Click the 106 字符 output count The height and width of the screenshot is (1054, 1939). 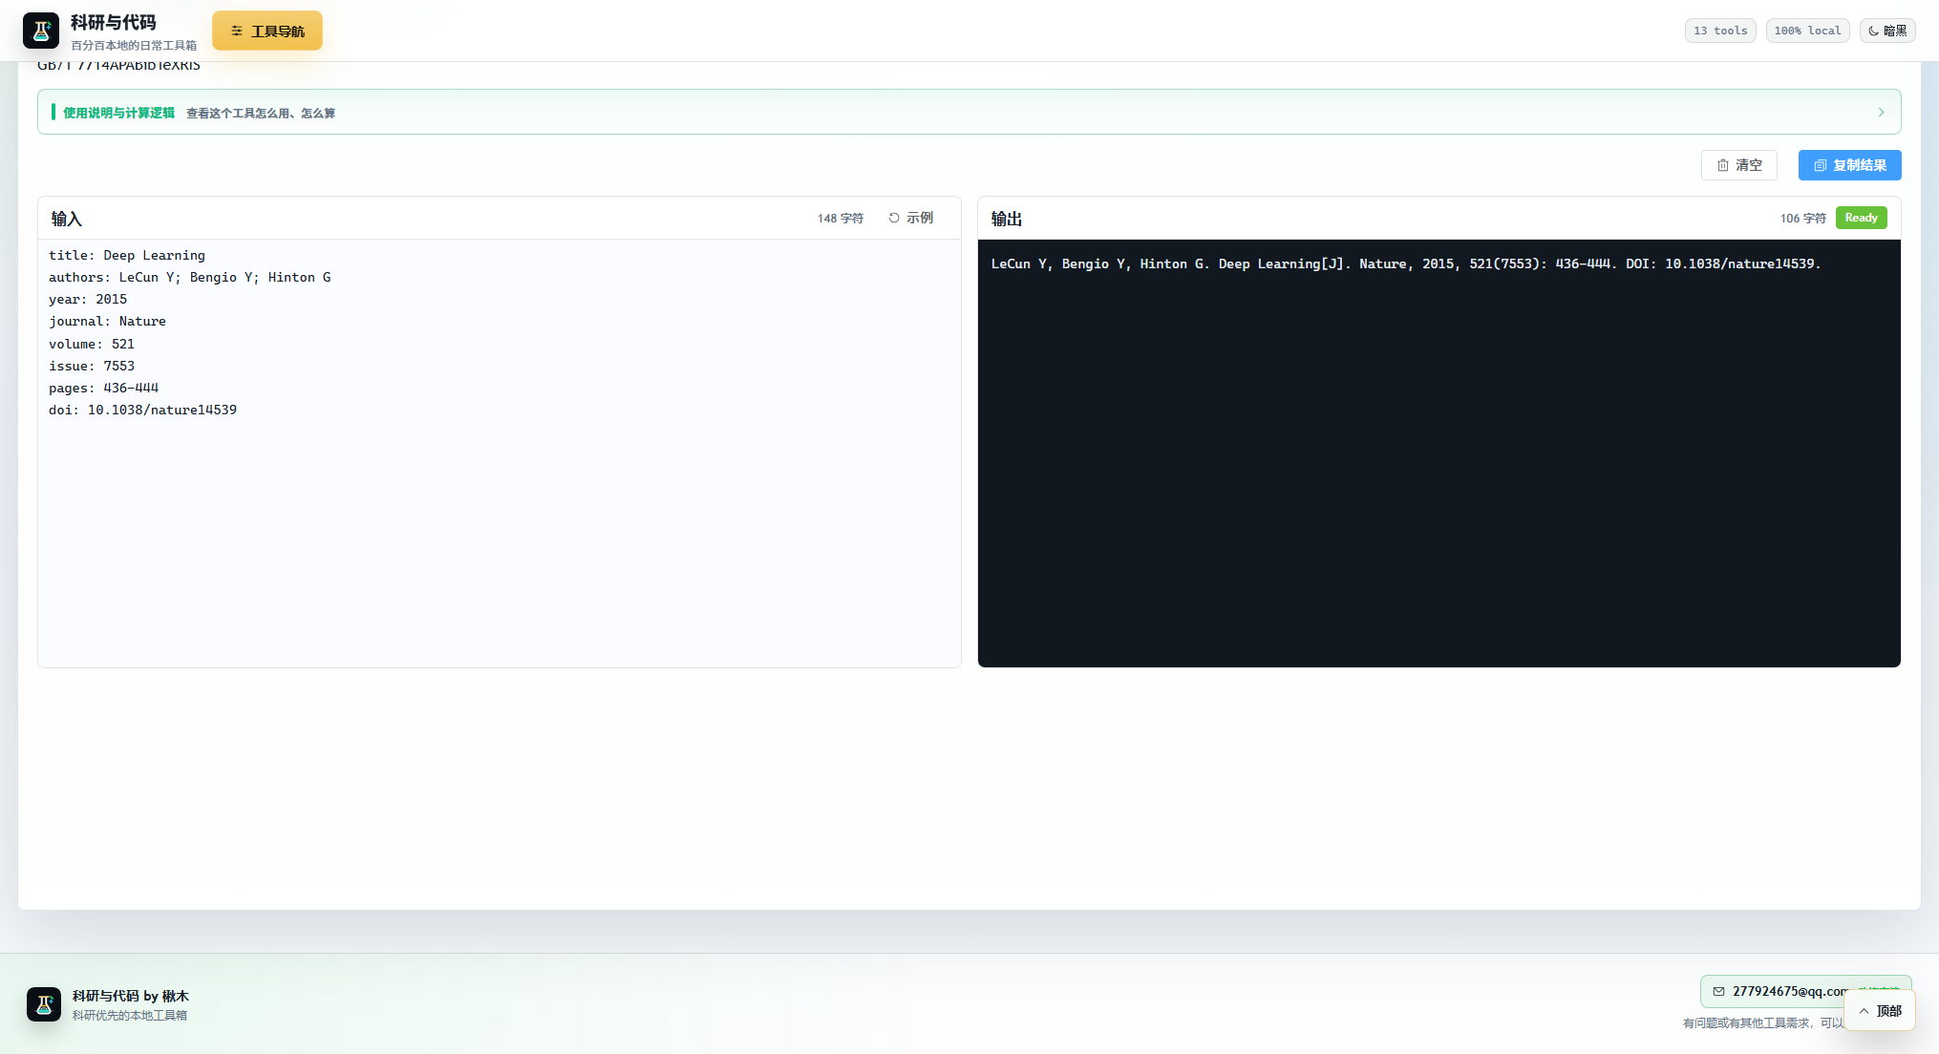[1802, 219]
